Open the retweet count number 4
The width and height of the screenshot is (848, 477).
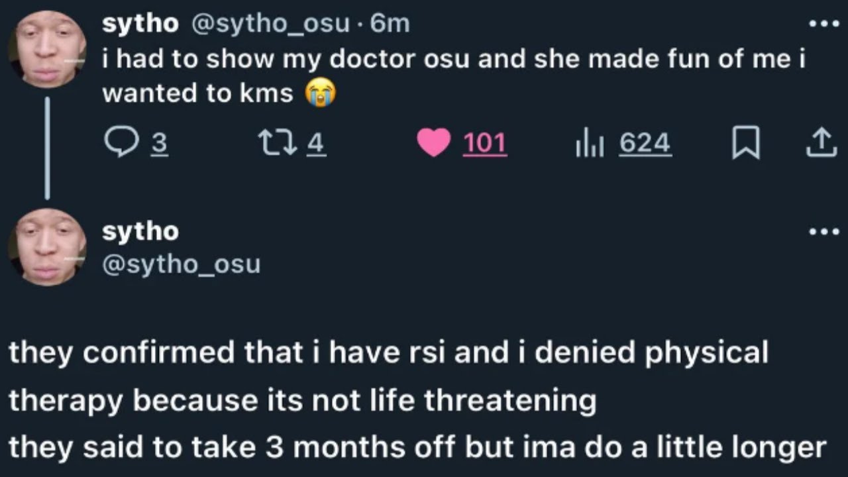(317, 143)
